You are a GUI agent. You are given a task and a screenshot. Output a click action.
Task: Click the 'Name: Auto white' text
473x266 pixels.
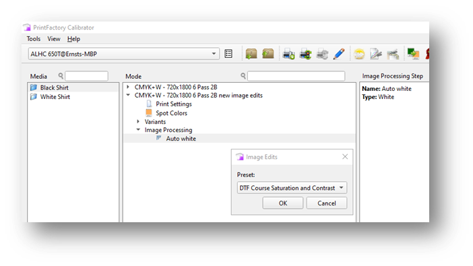click(387, 89)
